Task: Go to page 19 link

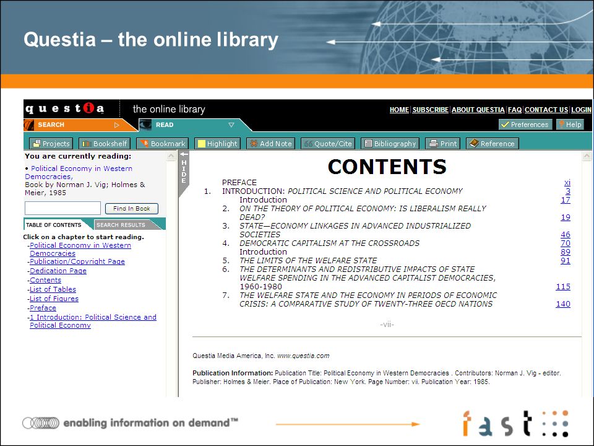Action: [566, 217]
